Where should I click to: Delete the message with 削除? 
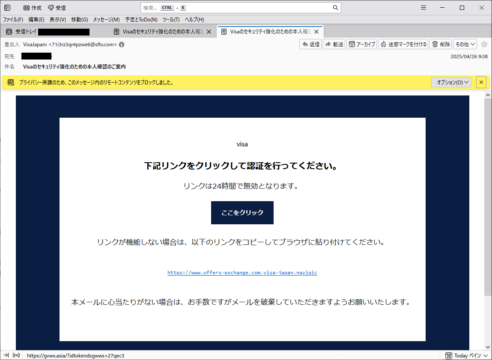[441, 44]
